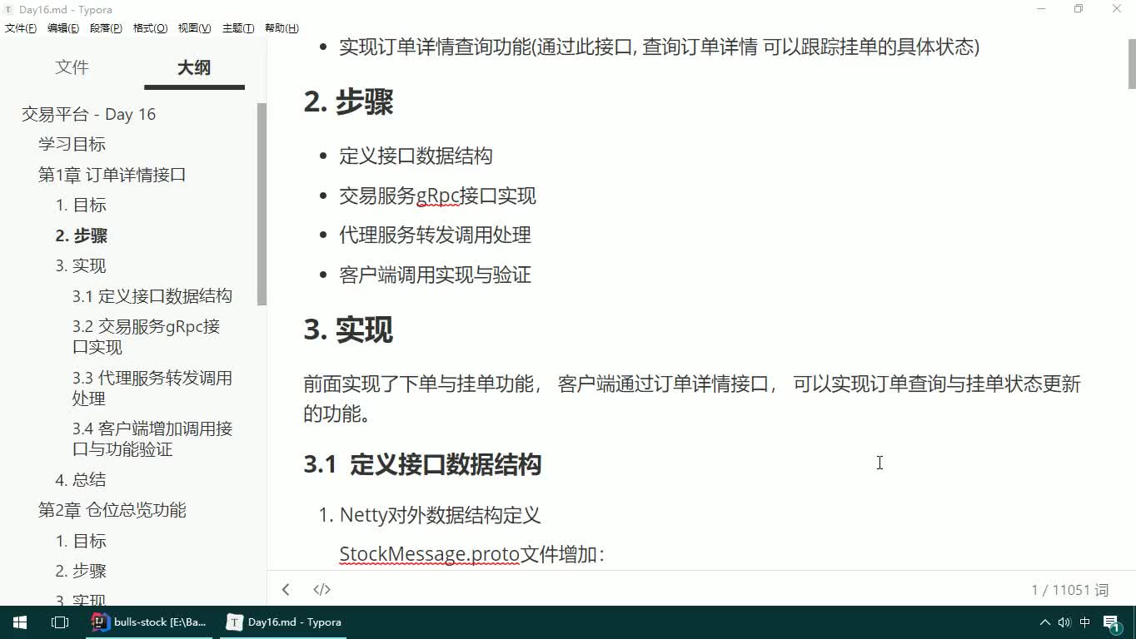
Task: Toggle source code mode icon
Action: click(x=321, y=589)
